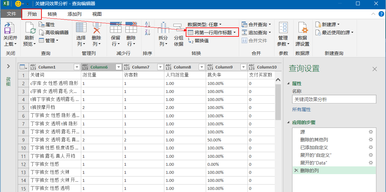Open the Column8 filter dropdown

pyautogui.click(x=202, y=67)
